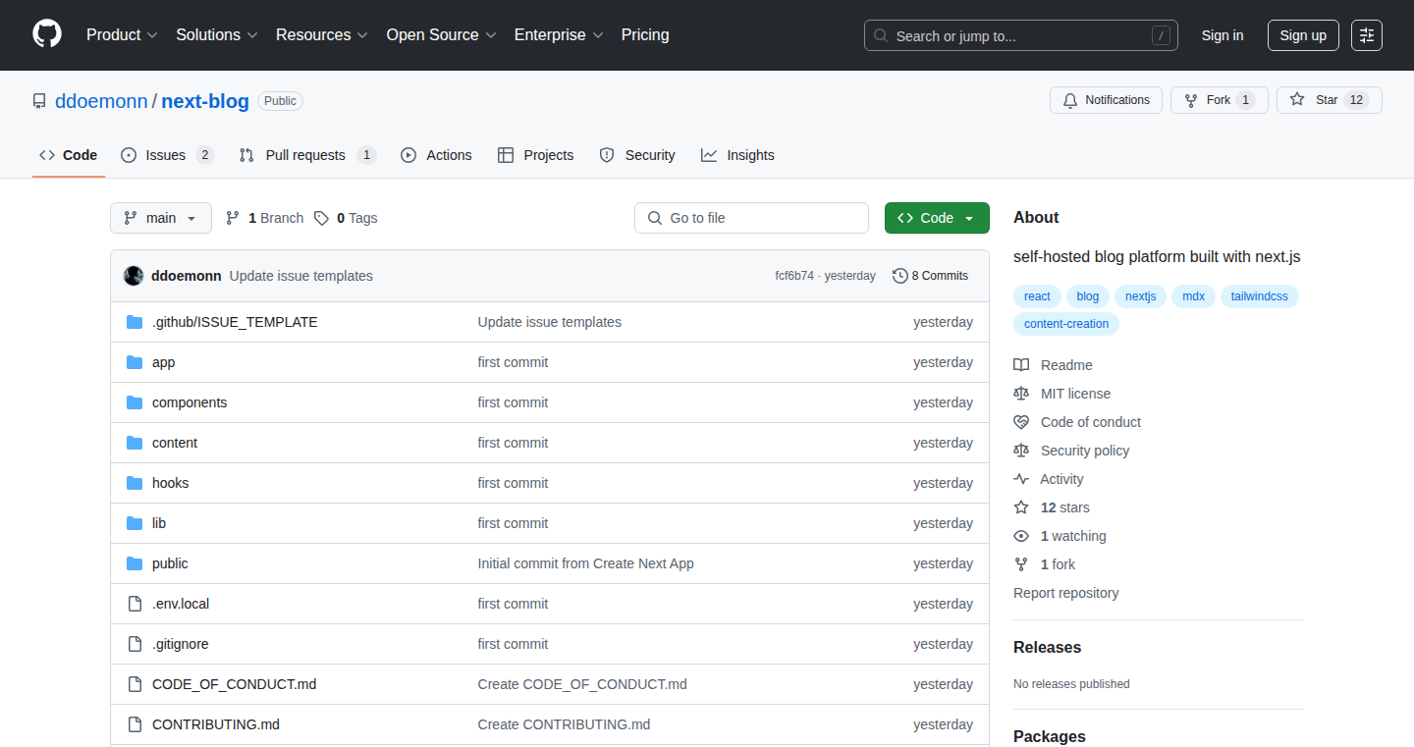This screenshot has height=747, width=1414.
Task: Expand the Open Source menu
Action: pyautogui.click(x=441, y=35)
